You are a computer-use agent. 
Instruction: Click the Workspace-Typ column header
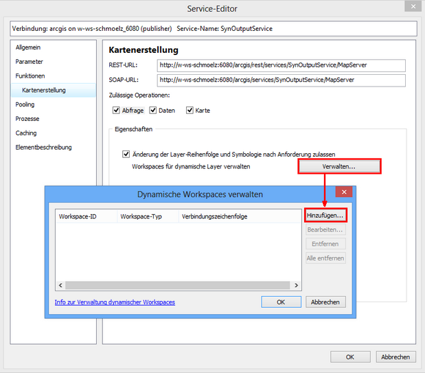[148, 216]
